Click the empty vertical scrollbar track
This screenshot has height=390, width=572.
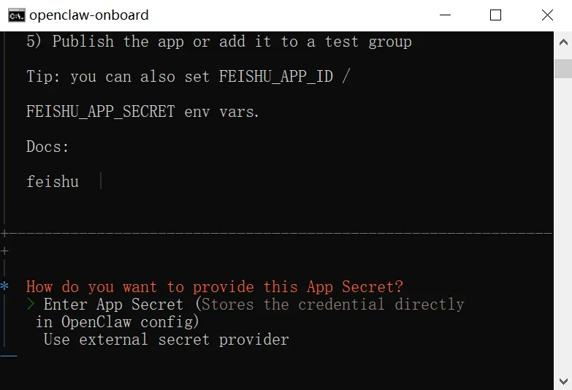pos(563,219)
